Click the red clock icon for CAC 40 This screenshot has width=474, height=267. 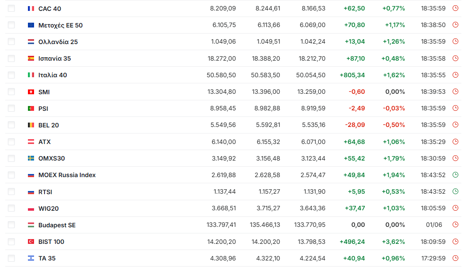(x=455, y=8)
